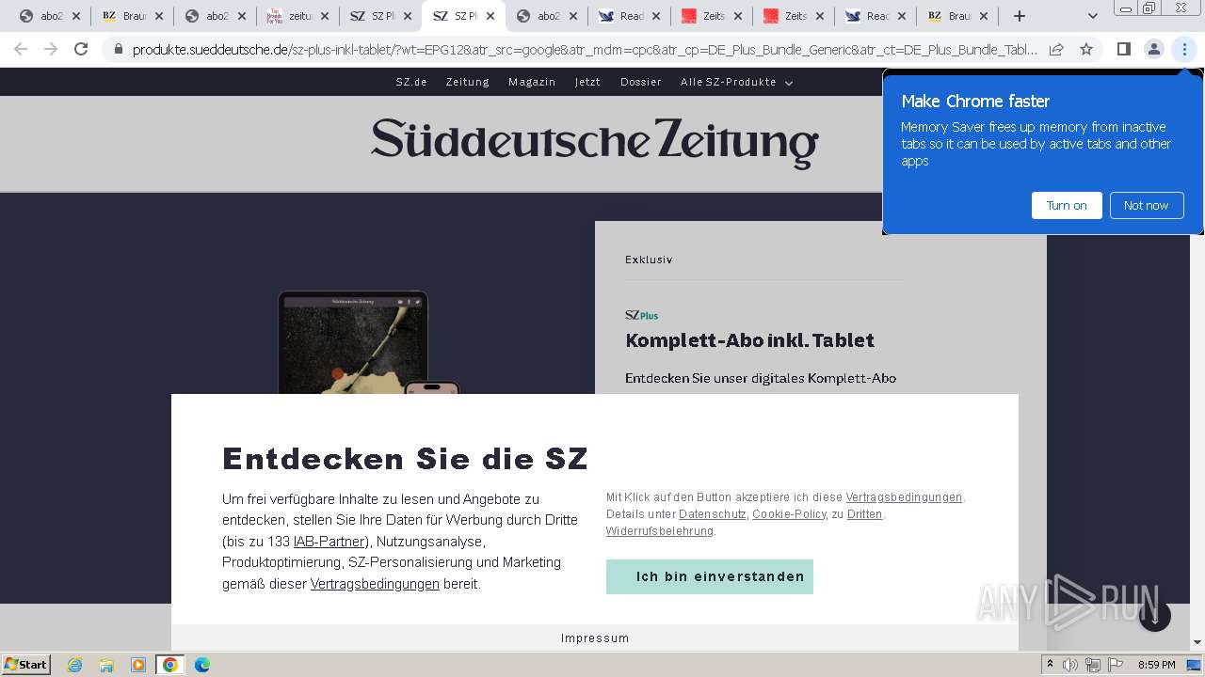Switch to the first Zeits tab

click(711, 16)
